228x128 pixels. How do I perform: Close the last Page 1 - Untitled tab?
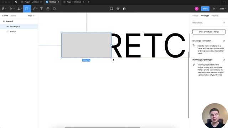(83, 2)
